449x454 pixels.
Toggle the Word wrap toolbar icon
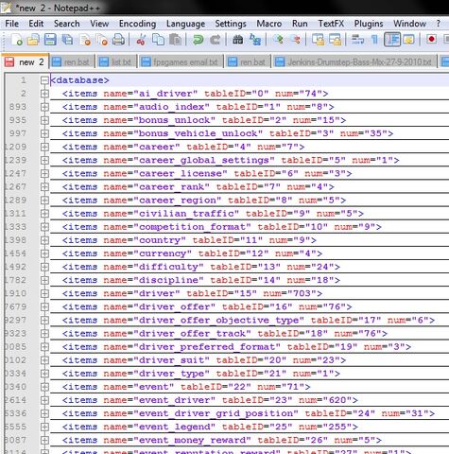[x=357, y=40]
